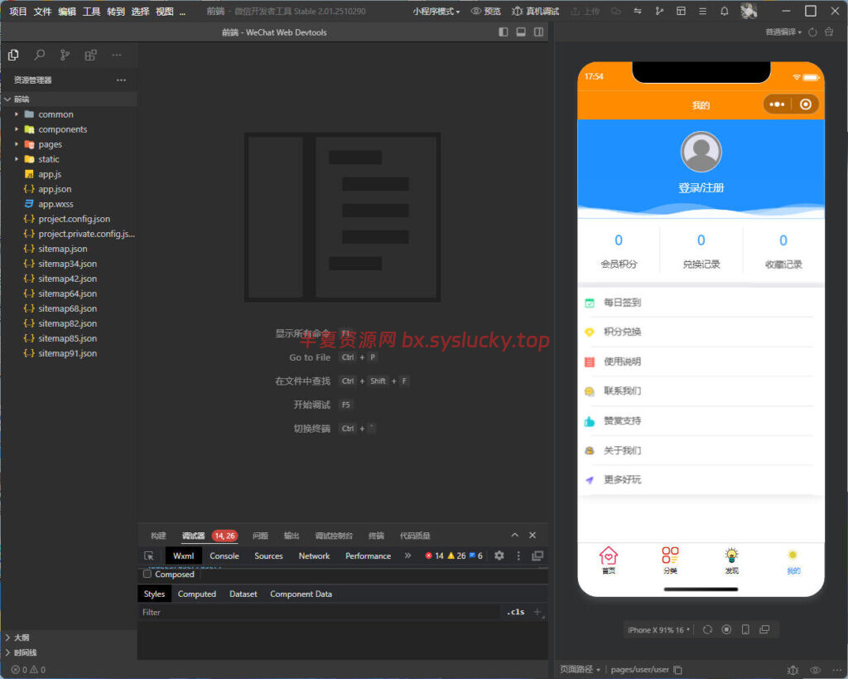Image resolution: width=848 pixels, height=679 pixels.
Task: Copy the page path pages/user/user
Action: tap(677, 670)
